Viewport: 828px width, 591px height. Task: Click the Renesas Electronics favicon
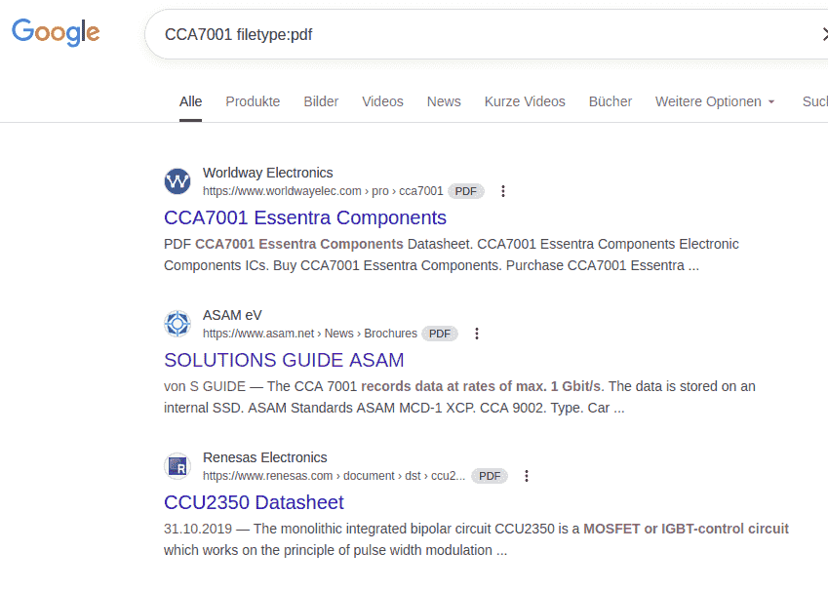[177, 466]
